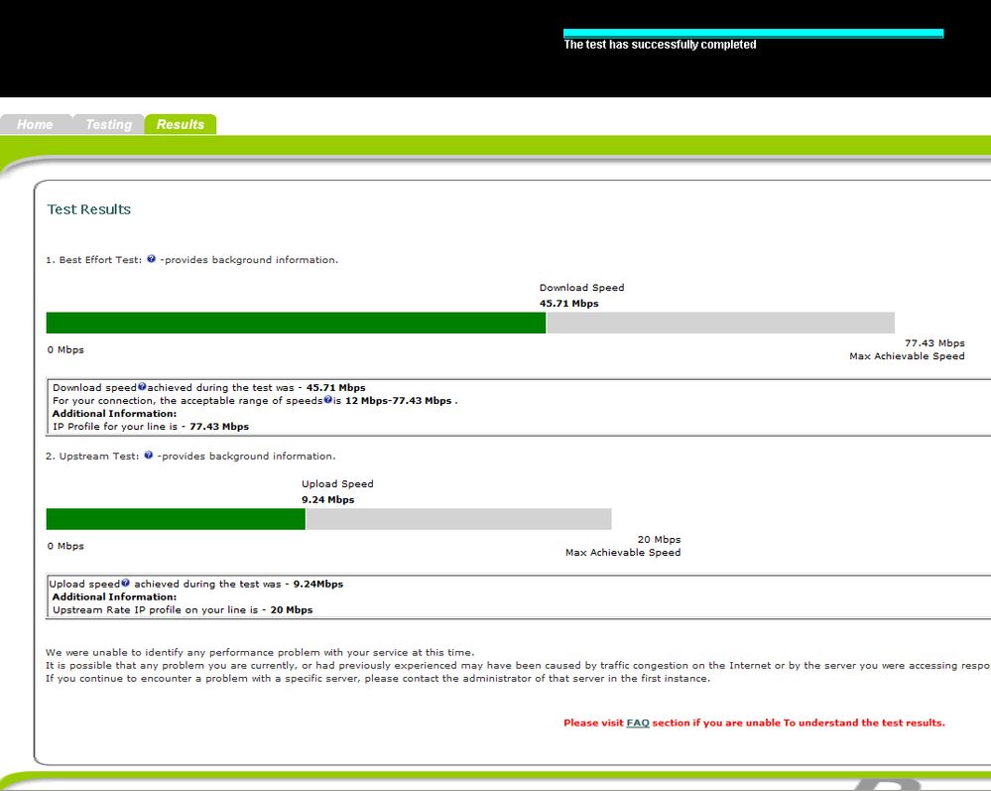This screenshot has width=991, height=791.
Task: Click the 20 Mbps max achievable label
Action: coord(660,539)
